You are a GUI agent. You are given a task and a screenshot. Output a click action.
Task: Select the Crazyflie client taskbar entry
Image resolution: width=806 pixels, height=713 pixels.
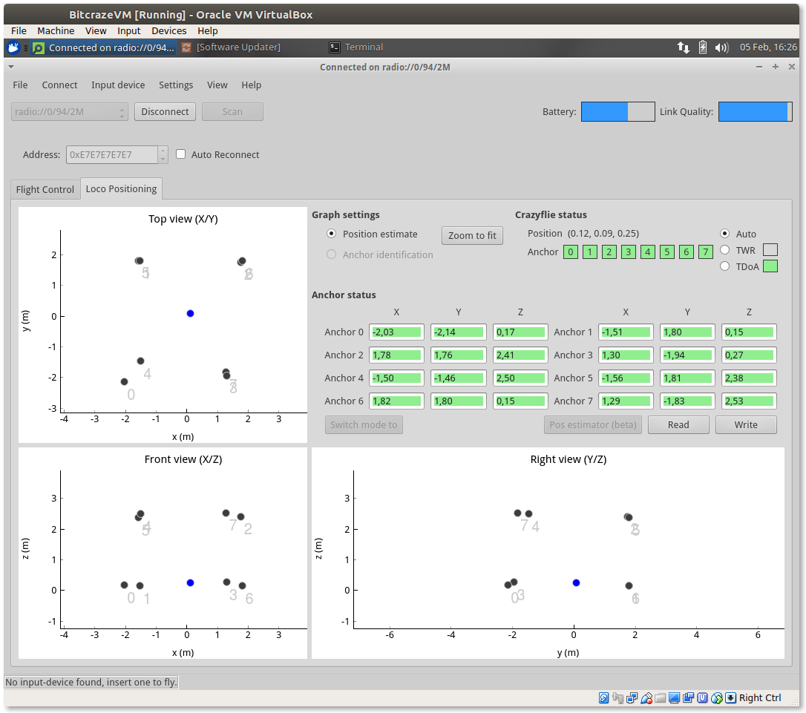pos(104,47)
